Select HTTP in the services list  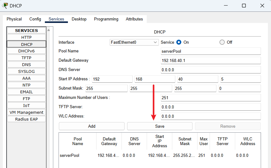pos(26,37)
